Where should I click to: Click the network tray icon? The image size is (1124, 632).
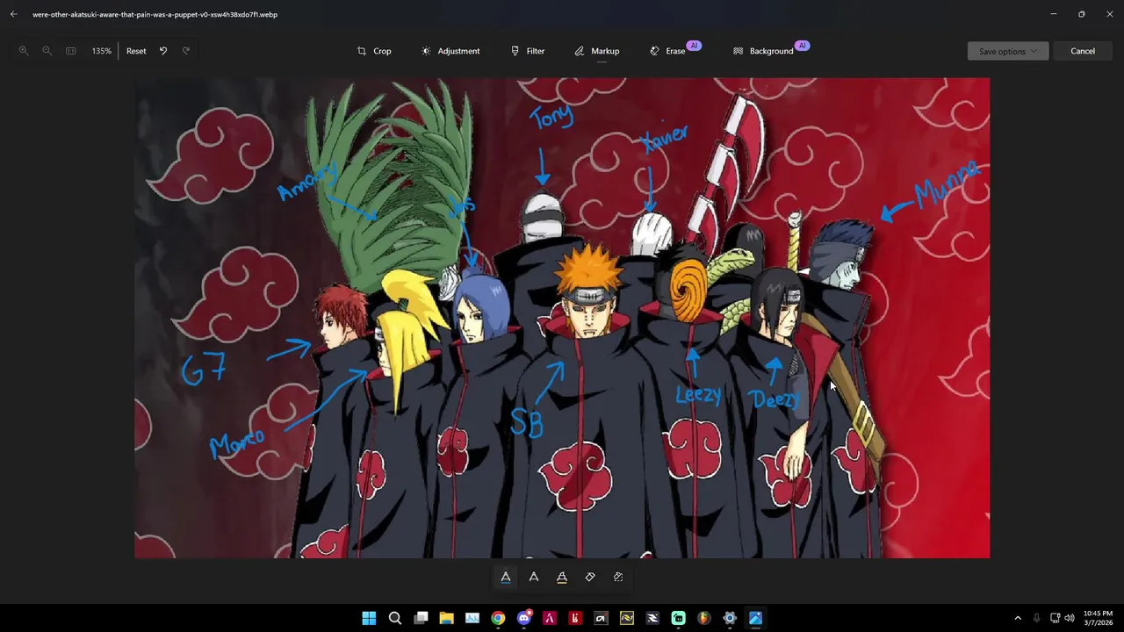coord(1056,618)
